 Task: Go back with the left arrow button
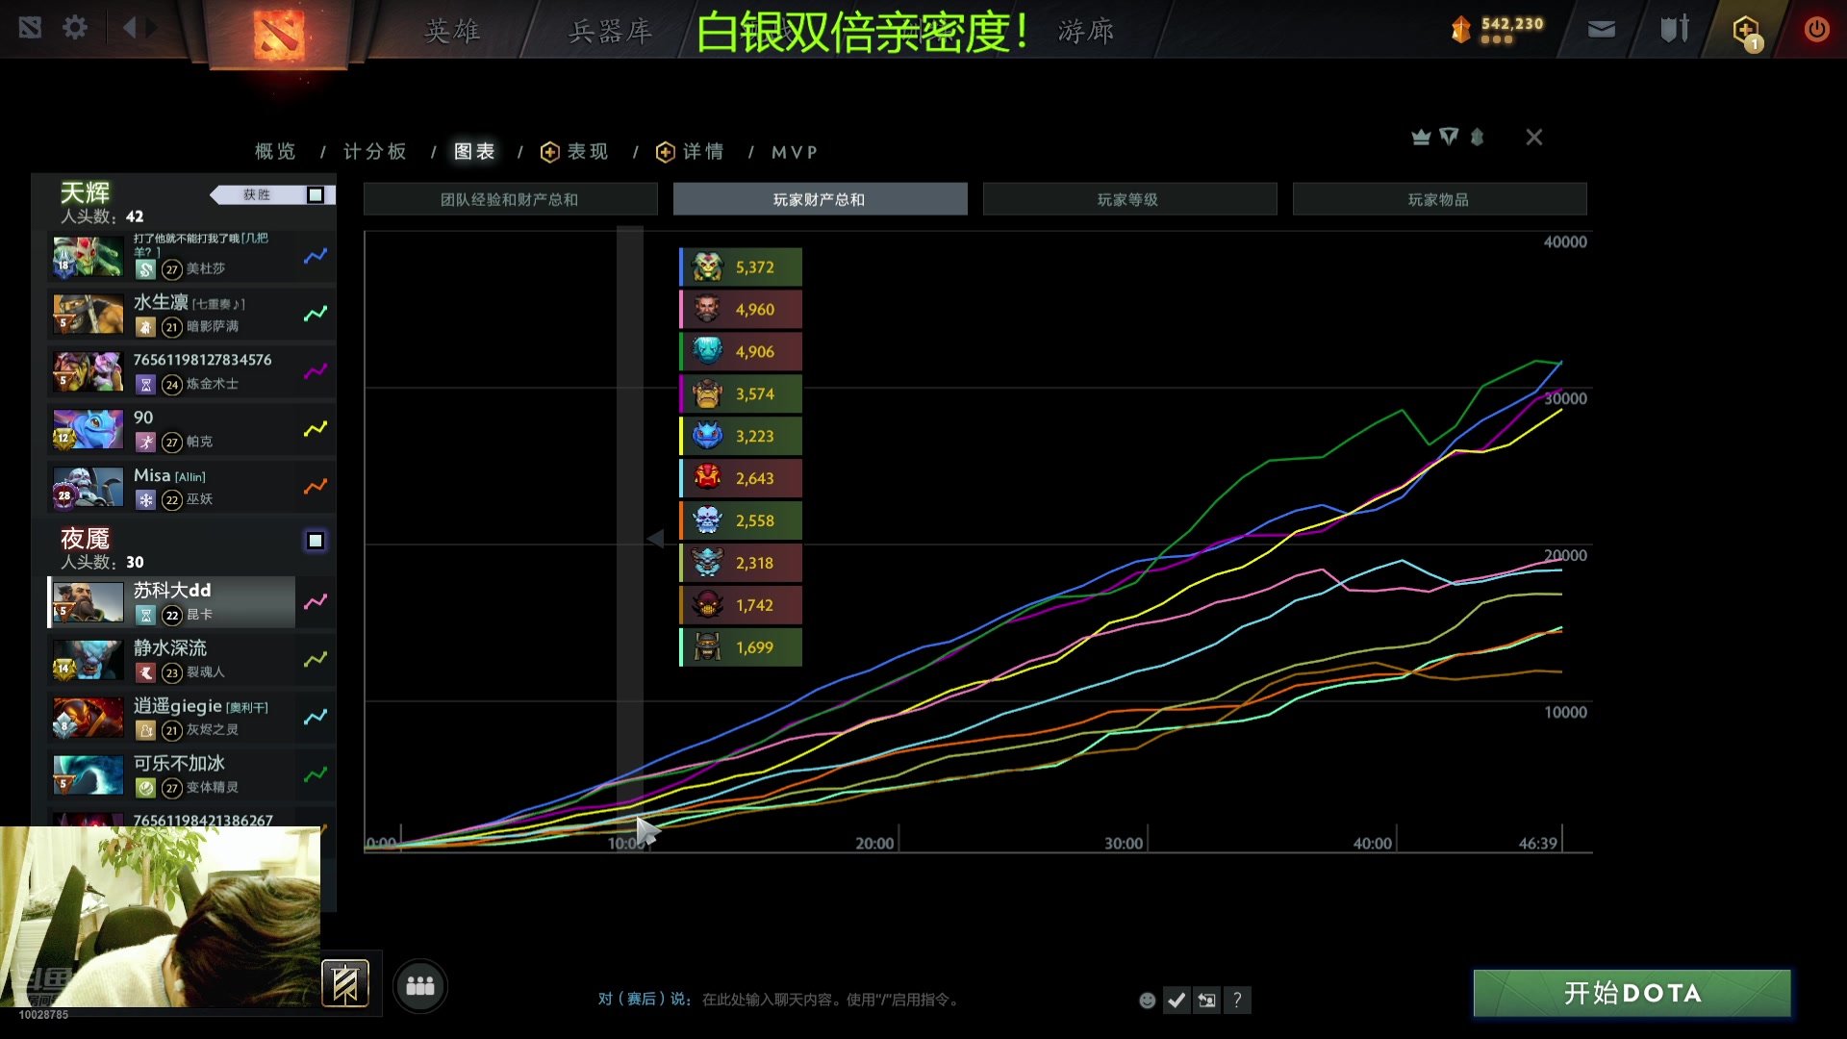tap(129, 28)
